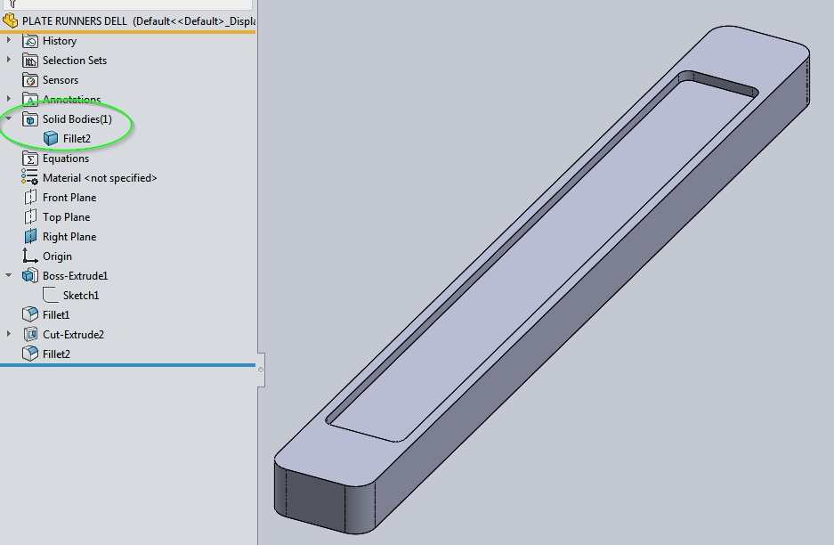Screen dimensions: 834x545
Task: Click the Equations sigma icon
Action: point(30,159)
